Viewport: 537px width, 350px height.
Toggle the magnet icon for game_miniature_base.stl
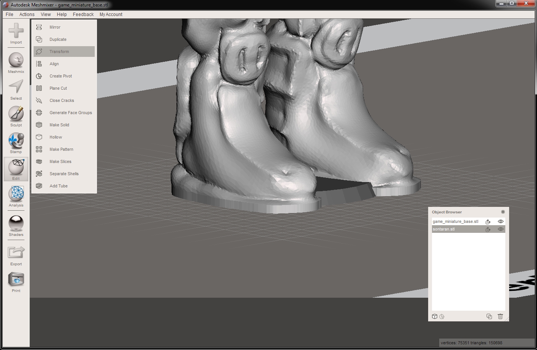(488, 221)
